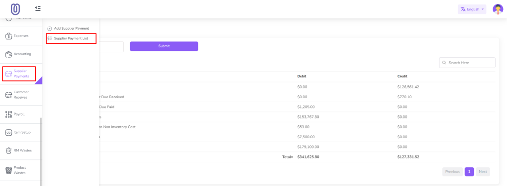Click the sidebar vertical scrollbar

point(41,151)
